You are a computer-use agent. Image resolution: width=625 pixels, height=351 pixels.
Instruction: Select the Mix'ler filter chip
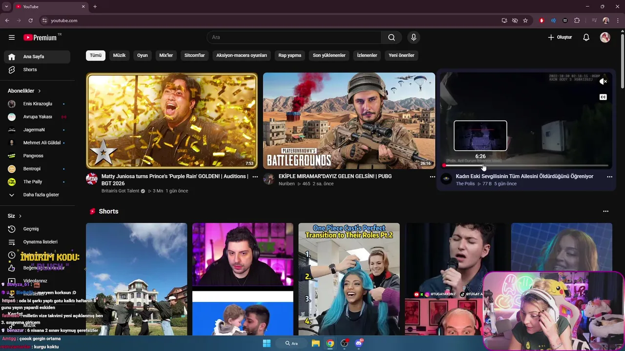tap(166, 56)
